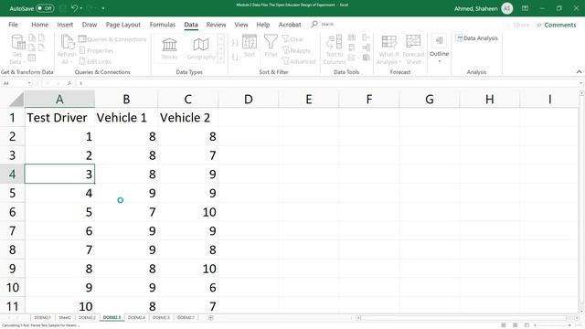Open the Comments pane button
This screenshot has width=585, height=329.
click(557, 25)
